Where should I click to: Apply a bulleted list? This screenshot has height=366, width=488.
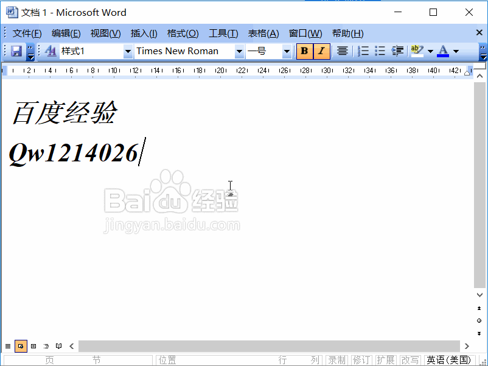pos(378,51)
